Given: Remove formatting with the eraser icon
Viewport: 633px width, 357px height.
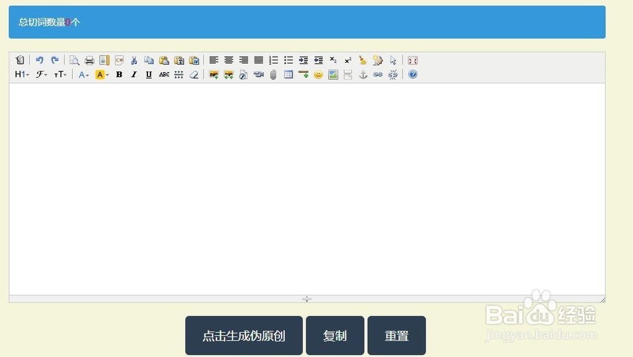Looking at the screenshot, I should coord(194,74).
